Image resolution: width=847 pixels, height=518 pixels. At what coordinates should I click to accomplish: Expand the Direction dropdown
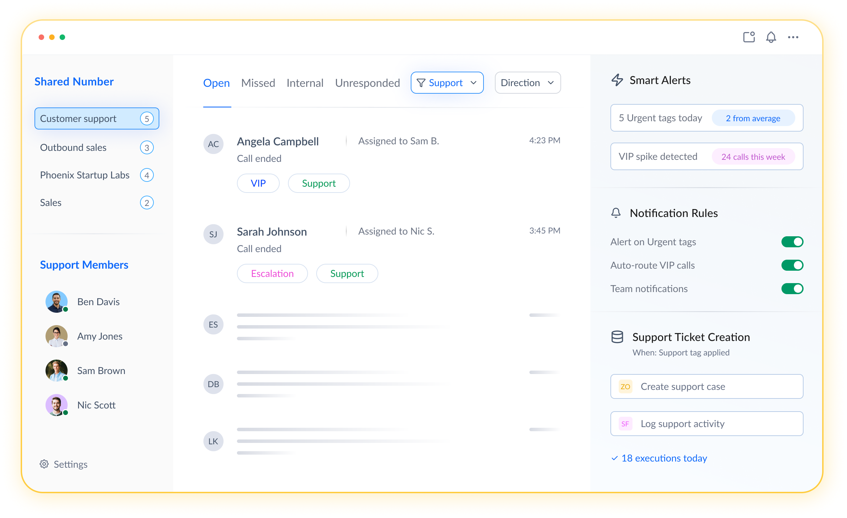click(527, 83)
